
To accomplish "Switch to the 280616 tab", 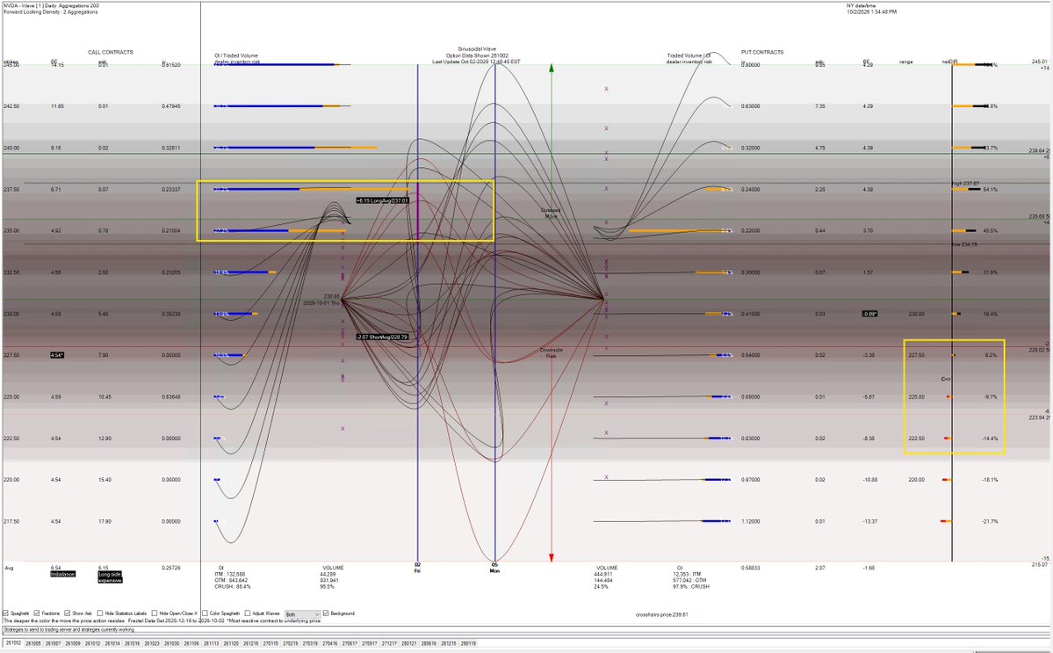I will pyautogui.click(x=429, y=643).
